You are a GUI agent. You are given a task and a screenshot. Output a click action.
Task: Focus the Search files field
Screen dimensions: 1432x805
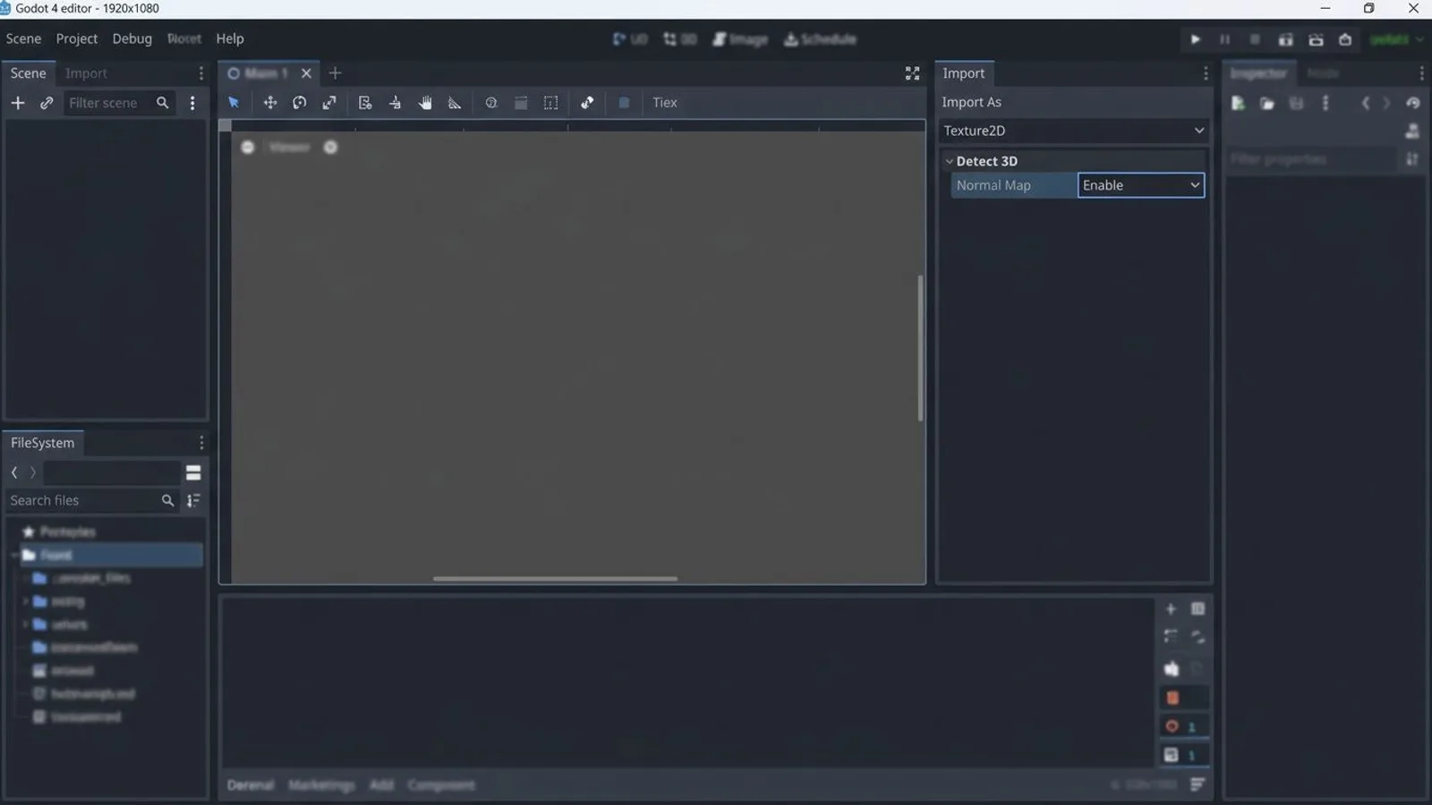pyautogui.click(x=90, y=501)
